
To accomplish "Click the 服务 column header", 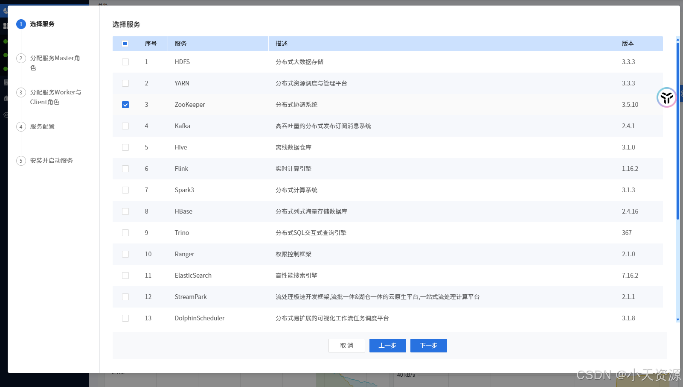I will click(x=181, y=44).
